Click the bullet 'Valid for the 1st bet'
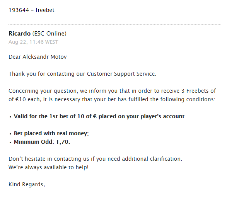The image size is (239, 199). click(99, 116)
